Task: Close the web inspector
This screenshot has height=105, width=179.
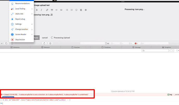Action: click(2, 43)
